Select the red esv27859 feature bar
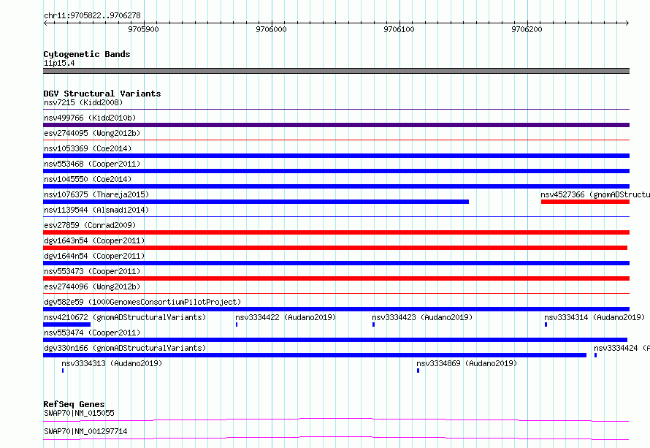The image size is (650, 448). (336, 232)
